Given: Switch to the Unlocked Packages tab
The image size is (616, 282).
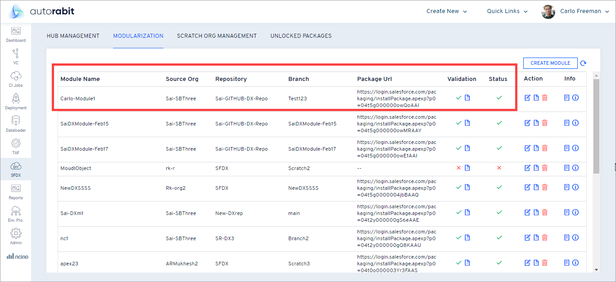Looking at the screenshot, I should click(x=301, y=36).
